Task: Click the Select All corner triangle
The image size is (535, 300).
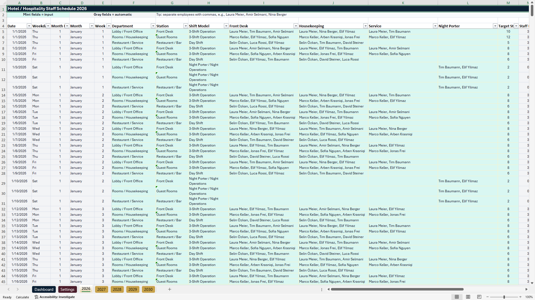Action: pos(3,3)
